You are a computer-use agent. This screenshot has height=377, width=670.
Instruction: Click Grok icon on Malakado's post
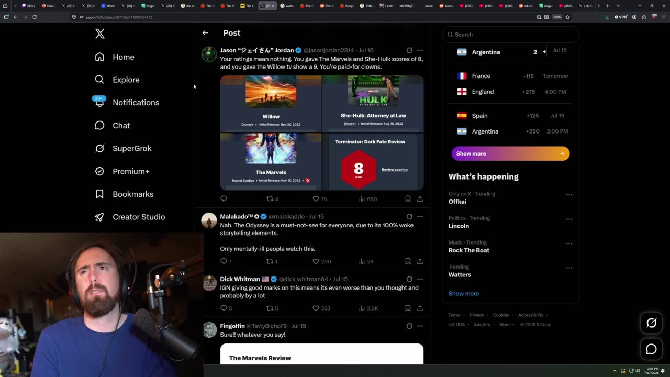click(409, 216)
